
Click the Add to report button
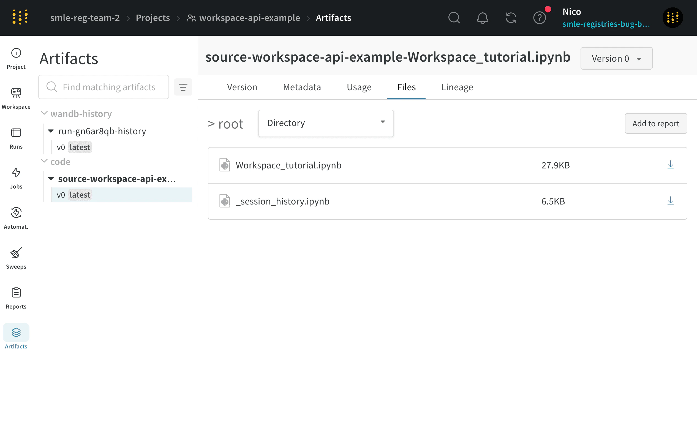pos(656,123)
